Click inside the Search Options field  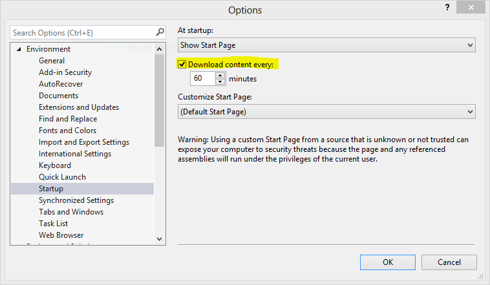click(81, 32)
